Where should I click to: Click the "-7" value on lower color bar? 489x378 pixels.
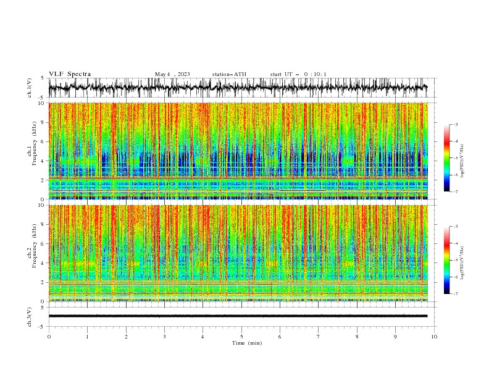456,294
